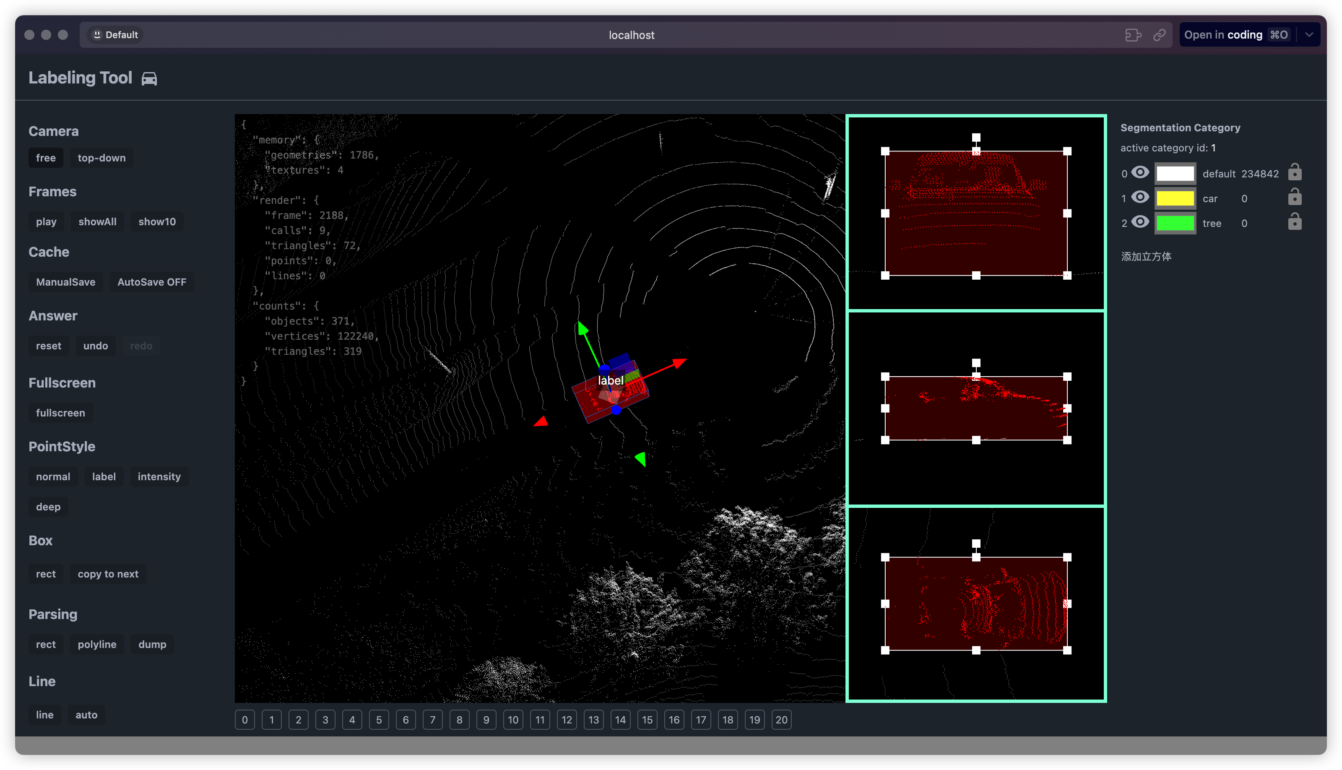Image resolution: width=1342 pixels, height=770 pixels.
Task: Switch camera to free mode
Action: (x=45, y=158)
